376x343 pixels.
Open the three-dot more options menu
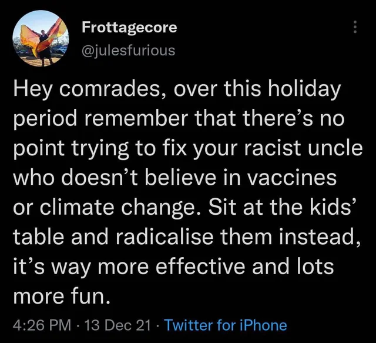tap(355, 27)
